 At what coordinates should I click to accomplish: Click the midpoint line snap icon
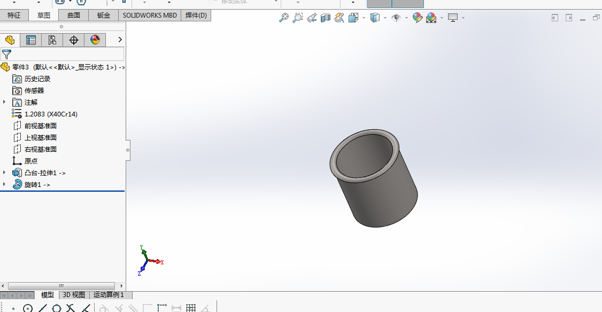pyautogui.click(x=42, y=308)
